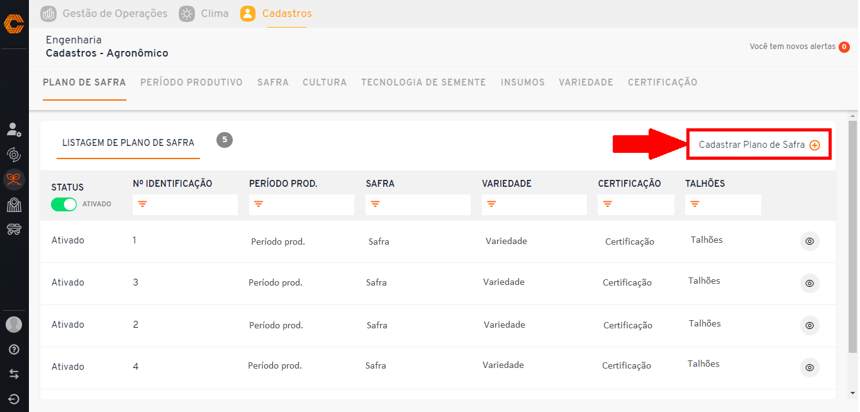The height and width of the screenshot is (412, 860).
Task: Click the scrollbar up arrow
Action: [x=853, y=116]
